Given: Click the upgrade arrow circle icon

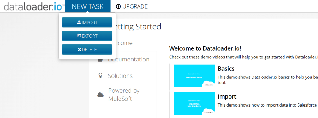Looking at the screenshot, I should click(118, 7).
